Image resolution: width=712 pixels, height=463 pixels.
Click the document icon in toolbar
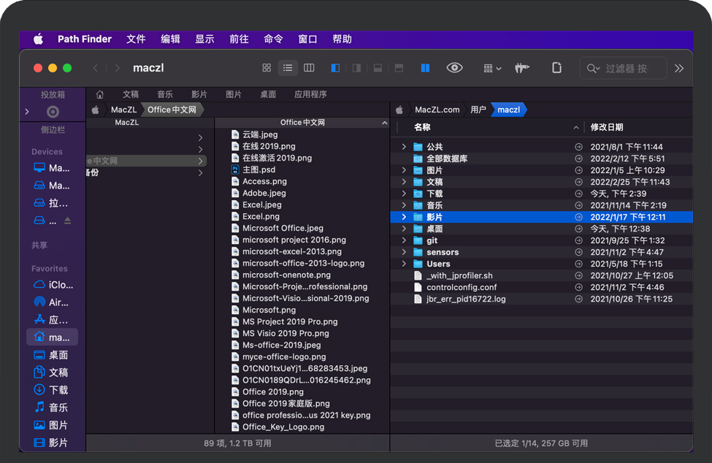tap(556, 68)
